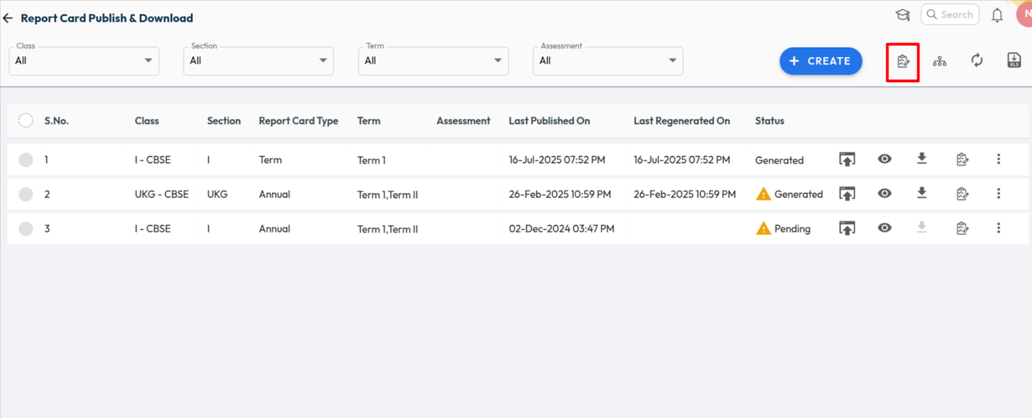Click publish icon for row 1
Viewport: 1032px width, 418px height.
847,159
